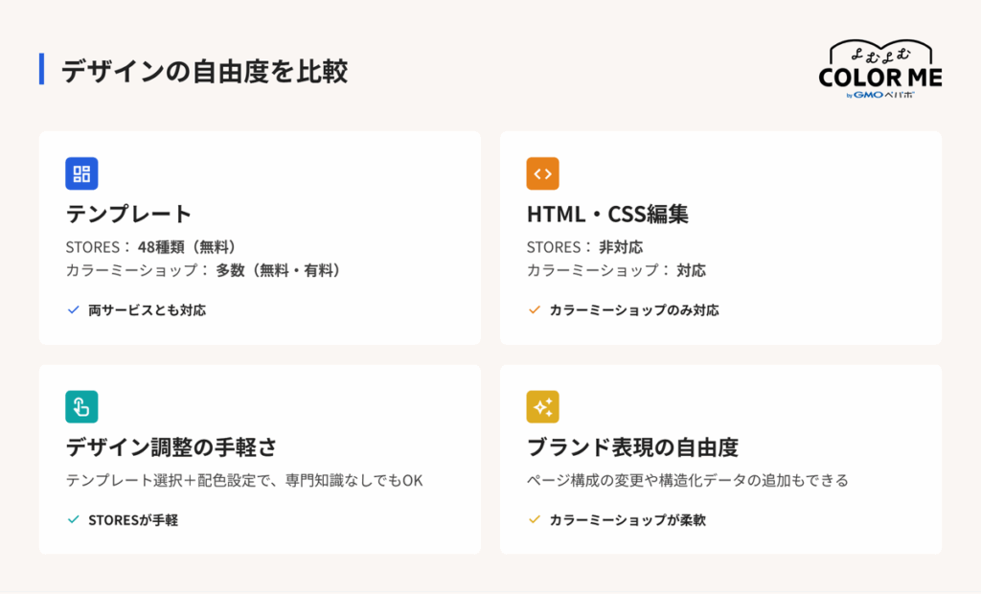Click the カラーミーショップ: 多数（無料・有料） text
This screenshot has width=981, height=594.
point(207,270)
